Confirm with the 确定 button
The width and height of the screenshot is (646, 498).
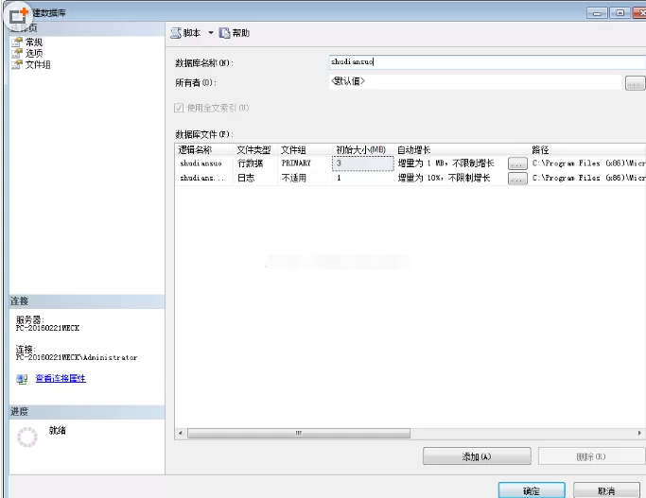532,490
